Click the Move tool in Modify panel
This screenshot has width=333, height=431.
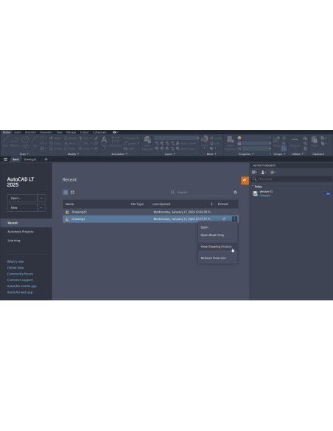tap(55, 138)
